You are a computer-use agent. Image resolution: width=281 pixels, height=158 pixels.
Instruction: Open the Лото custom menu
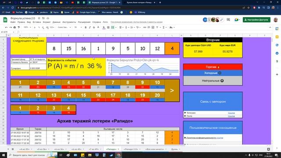[x=105, y=22]
